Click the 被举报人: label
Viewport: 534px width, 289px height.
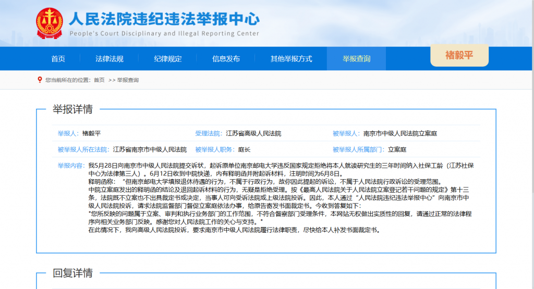[346, 134]
